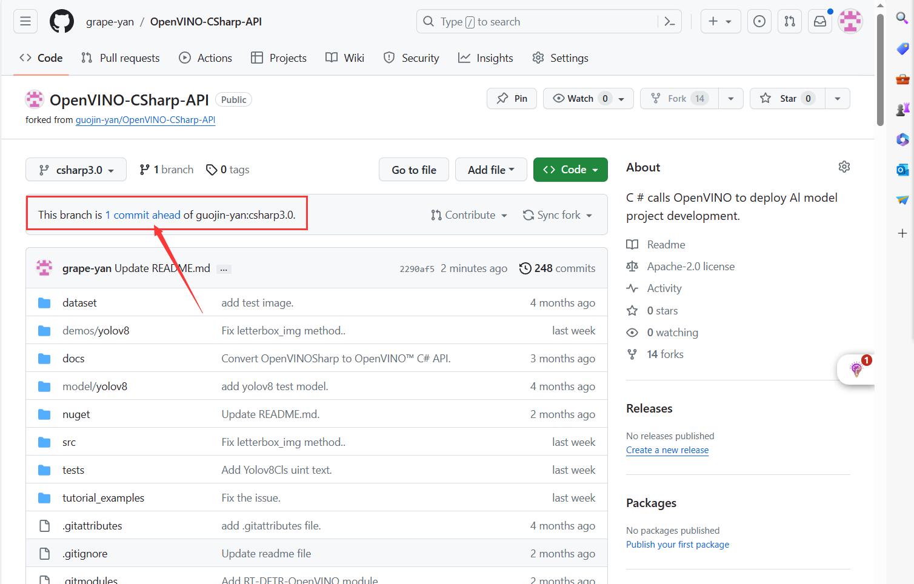Open About section settings gear

point(844,167)
